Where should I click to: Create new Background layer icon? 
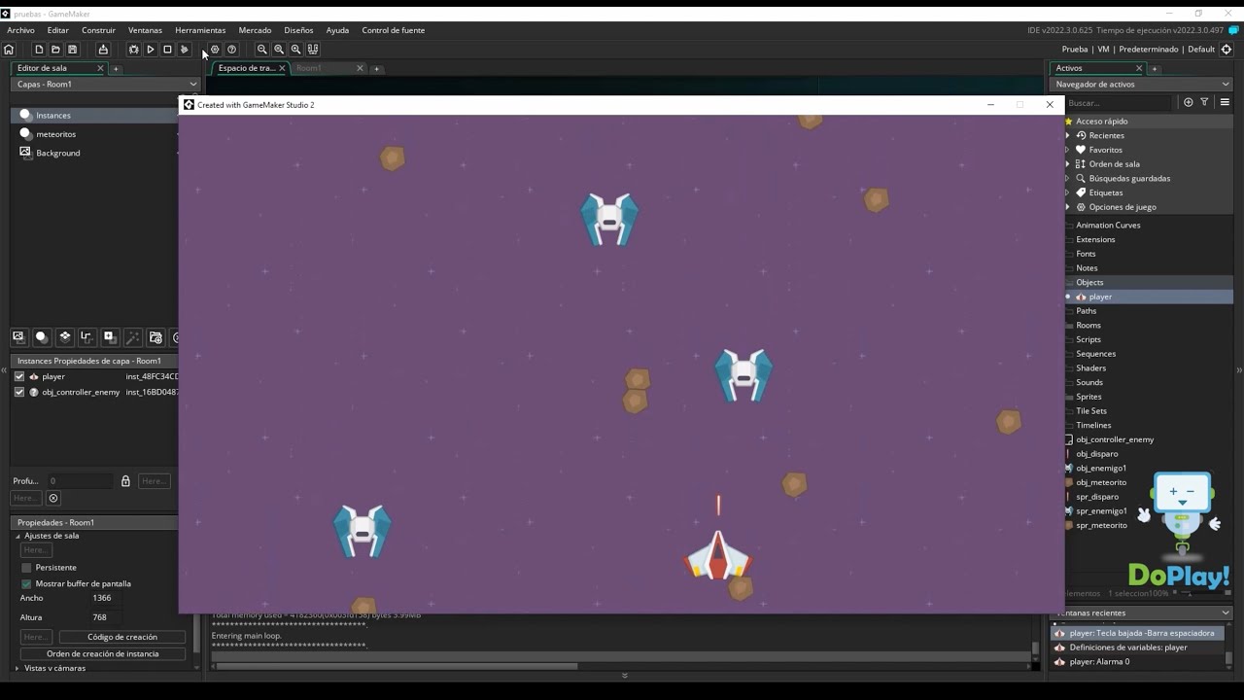pyautogui.click(x=18, y=337)
